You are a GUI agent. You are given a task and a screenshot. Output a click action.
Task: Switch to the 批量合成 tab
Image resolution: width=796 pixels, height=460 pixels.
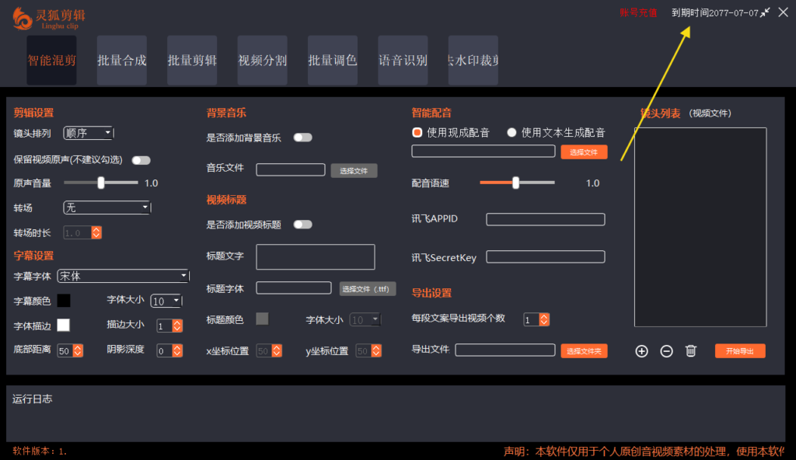pyautogui.click(x=122, y=60)
